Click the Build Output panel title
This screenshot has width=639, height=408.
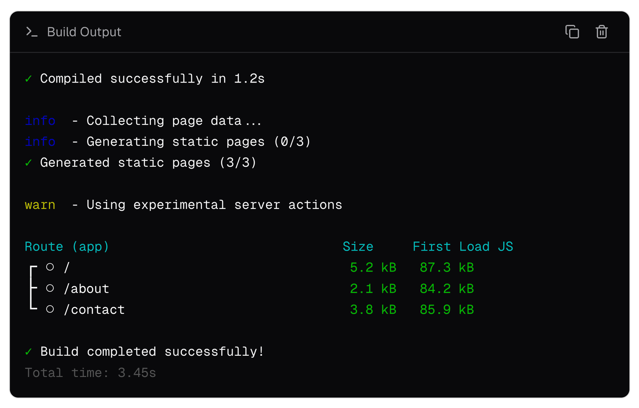click(x=84, y=32)
